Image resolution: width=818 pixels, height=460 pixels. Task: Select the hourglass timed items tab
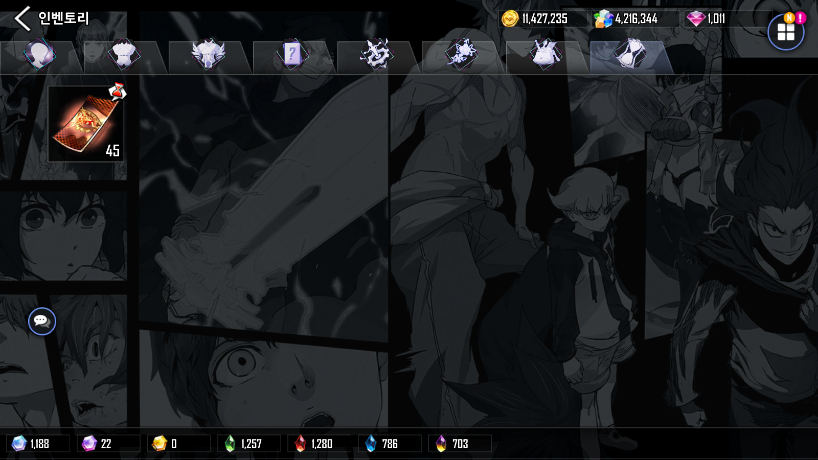[x=630, y=54]
